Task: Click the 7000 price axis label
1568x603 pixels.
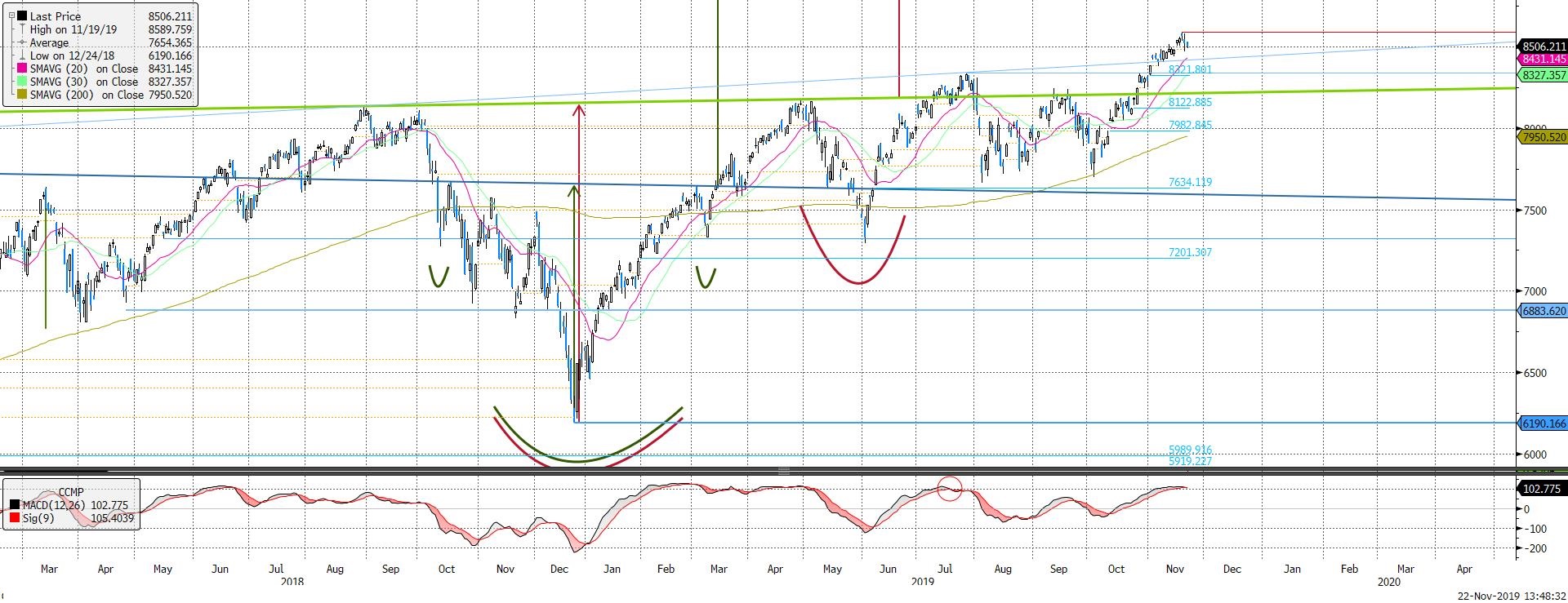Action: click(x=1534, y=291)
